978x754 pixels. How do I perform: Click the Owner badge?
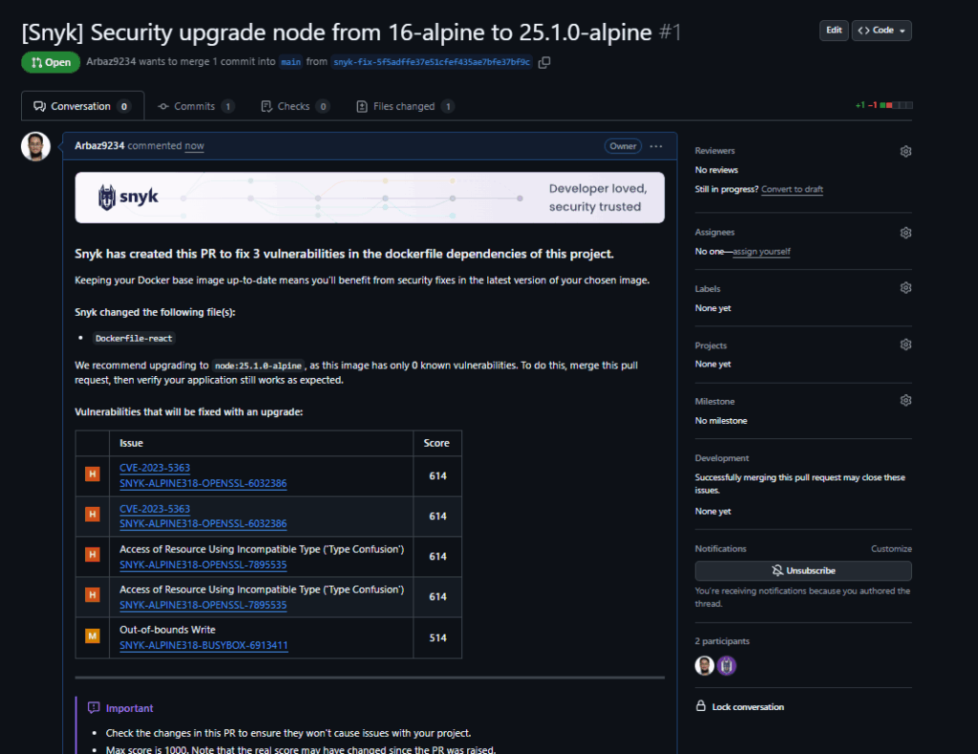(x=623, y=146)
